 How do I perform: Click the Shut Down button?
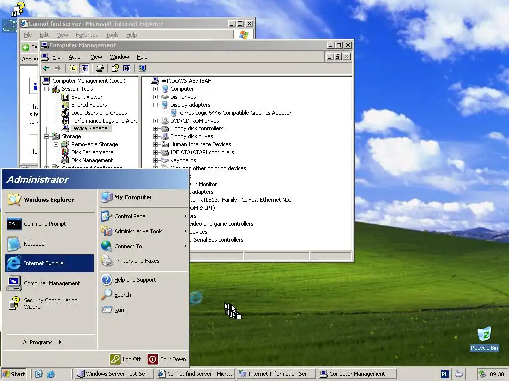point(167,359)
